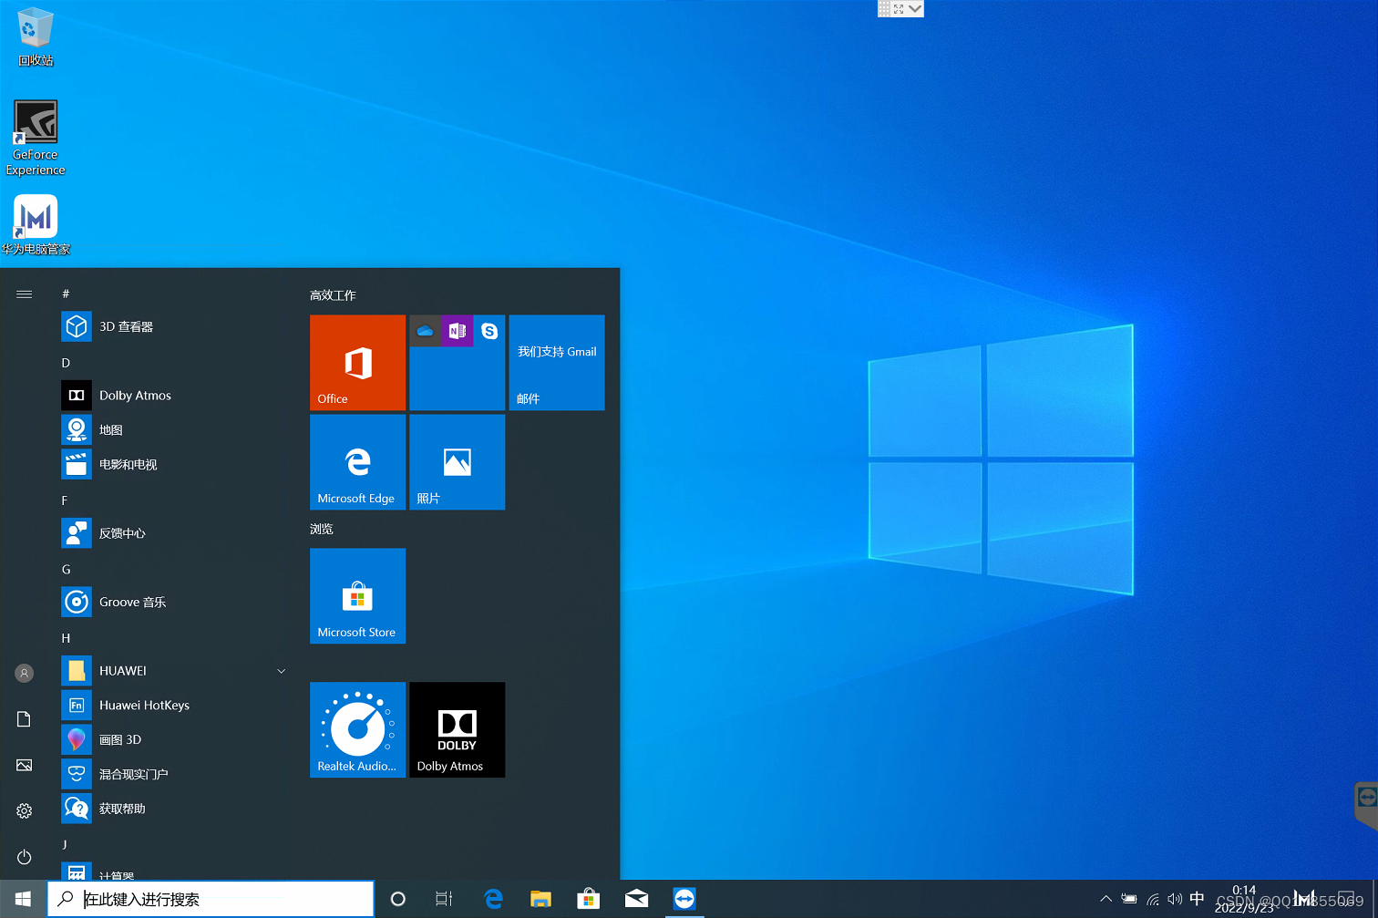The image size is (1378, 918).
Task: Launch Edge from the taskbar
Action: pos(493,899)
